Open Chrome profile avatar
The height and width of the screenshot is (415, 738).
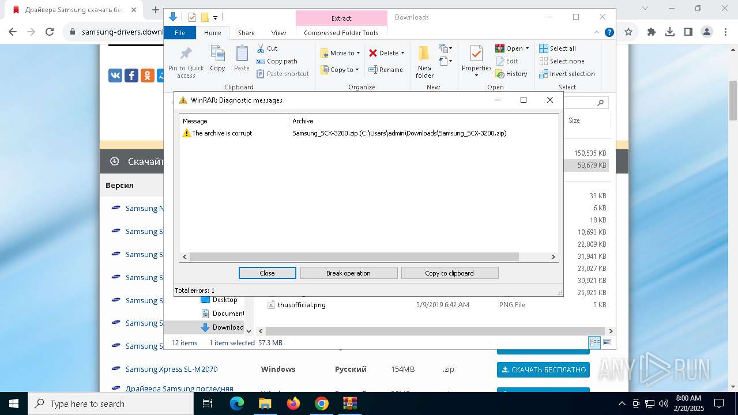point(707,32)
